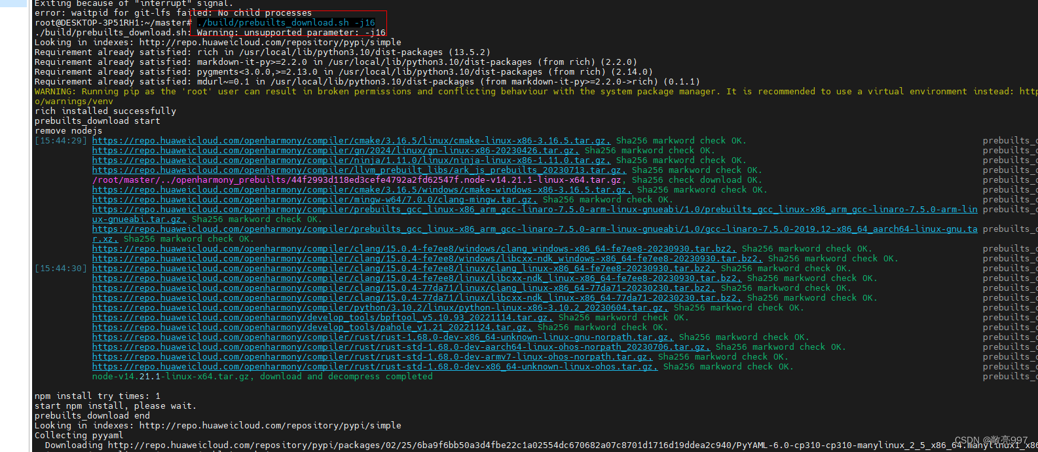Viewport: 1038px width, 452px height.
Task: Open the rust-std armv7-linux-ohos link
Action: pyautogui.click(x=372, y=357)
